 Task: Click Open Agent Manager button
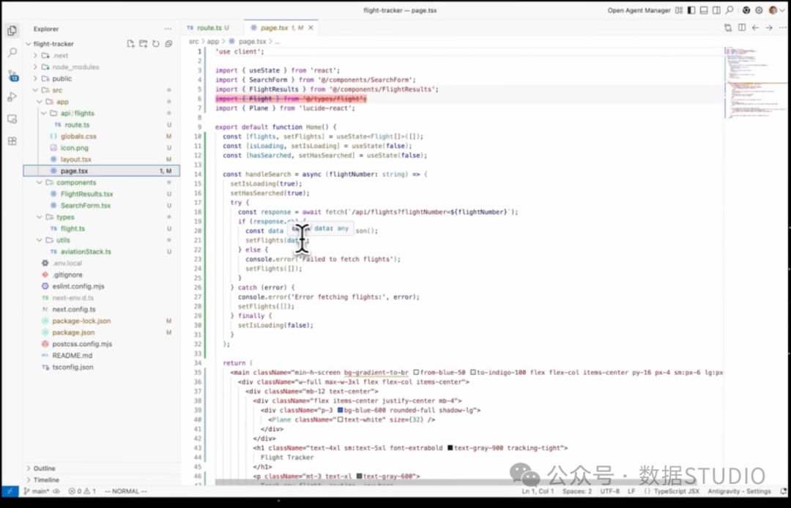point(639,10)
